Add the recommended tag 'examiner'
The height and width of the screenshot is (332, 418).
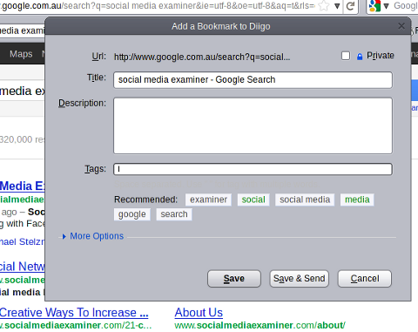coord(208,200)
